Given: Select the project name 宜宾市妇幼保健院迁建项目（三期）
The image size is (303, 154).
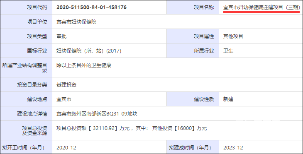Looking at the screenshot, I should click(261, 7).
